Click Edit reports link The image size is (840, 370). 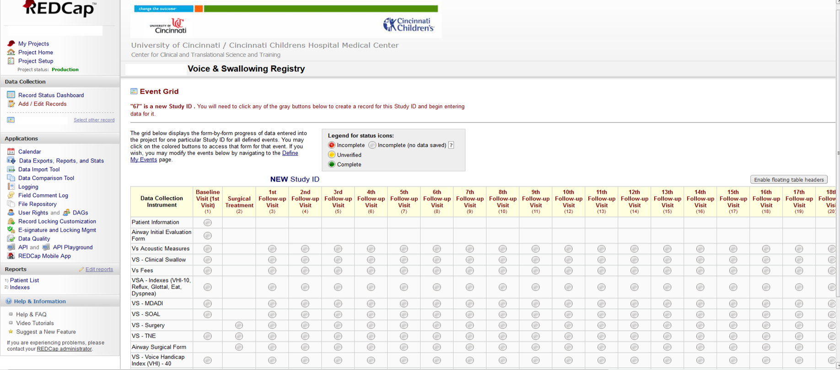[x=99, y=269]
